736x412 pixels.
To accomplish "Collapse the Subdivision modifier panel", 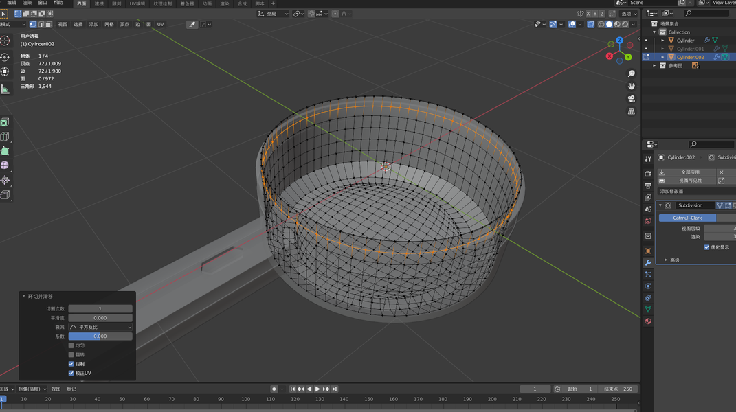I will pos(660,205).
